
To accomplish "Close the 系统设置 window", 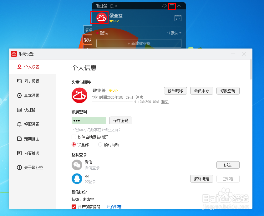I will 244,54.
